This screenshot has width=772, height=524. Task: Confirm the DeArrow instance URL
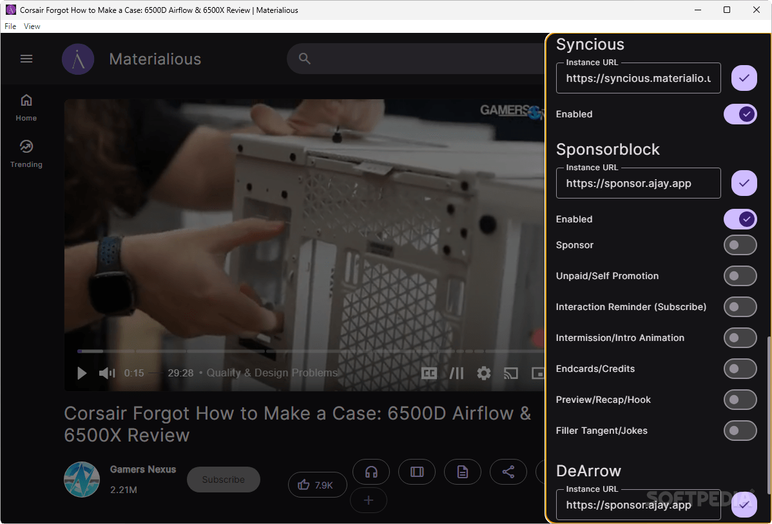pyautogui.click(x=744, y=504)
